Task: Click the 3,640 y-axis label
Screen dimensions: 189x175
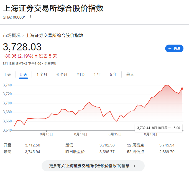Action: click(x=7, y=130)
